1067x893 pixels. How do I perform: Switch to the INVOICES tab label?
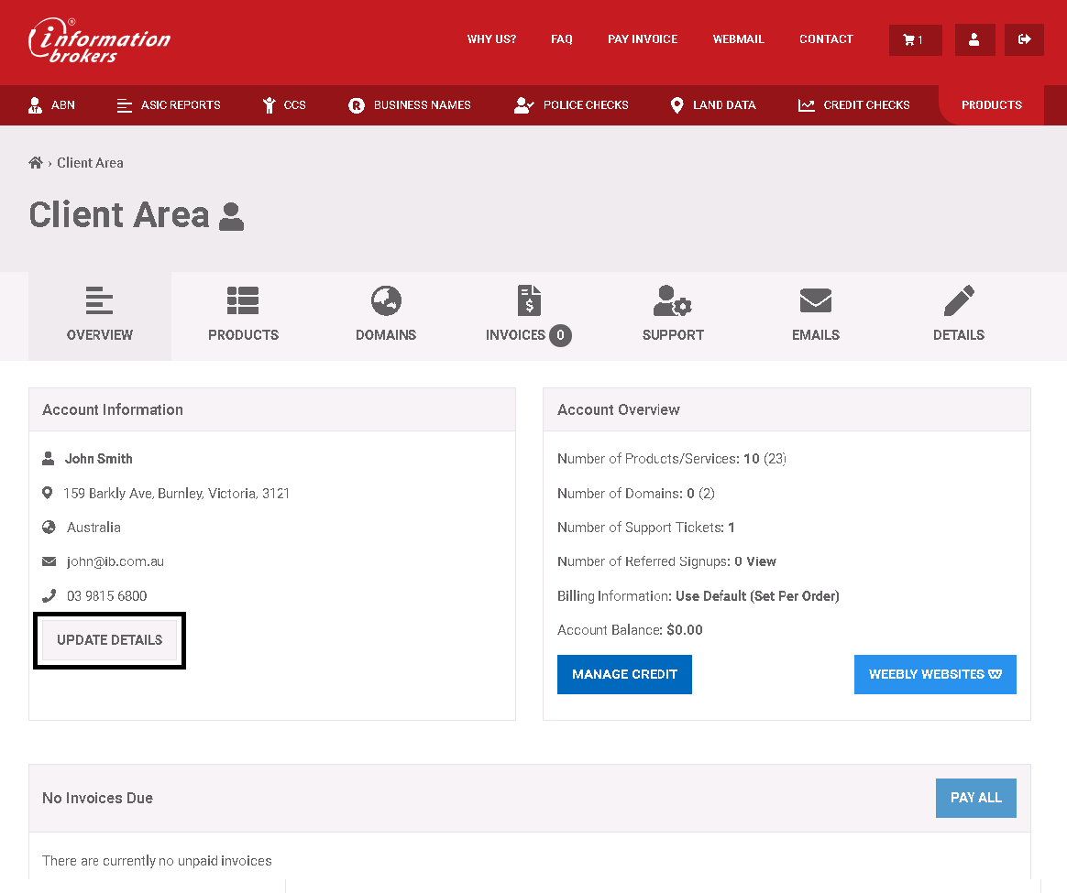[515, 335]
